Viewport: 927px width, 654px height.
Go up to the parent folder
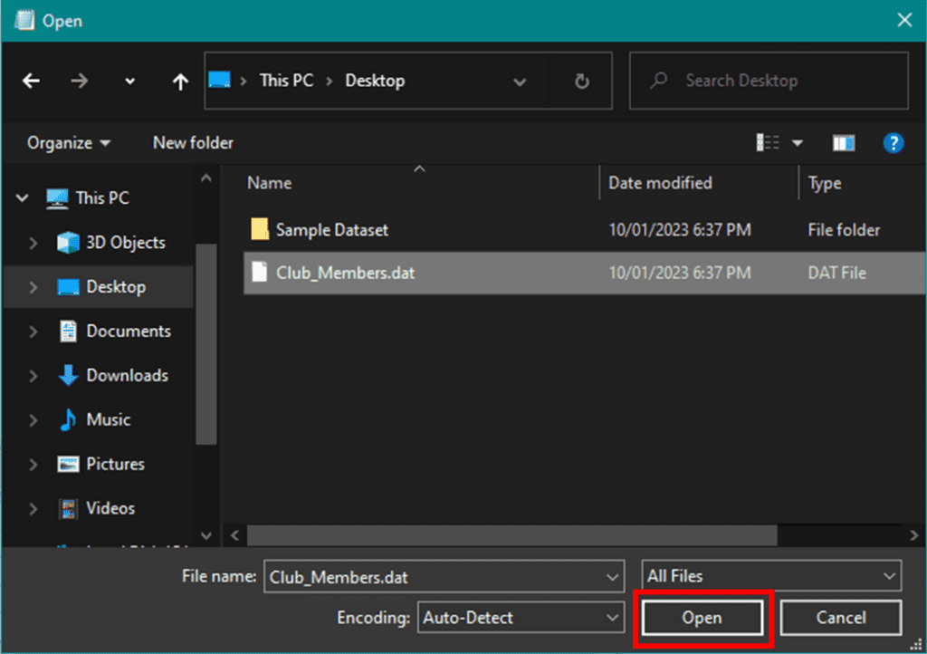(179, 81)
